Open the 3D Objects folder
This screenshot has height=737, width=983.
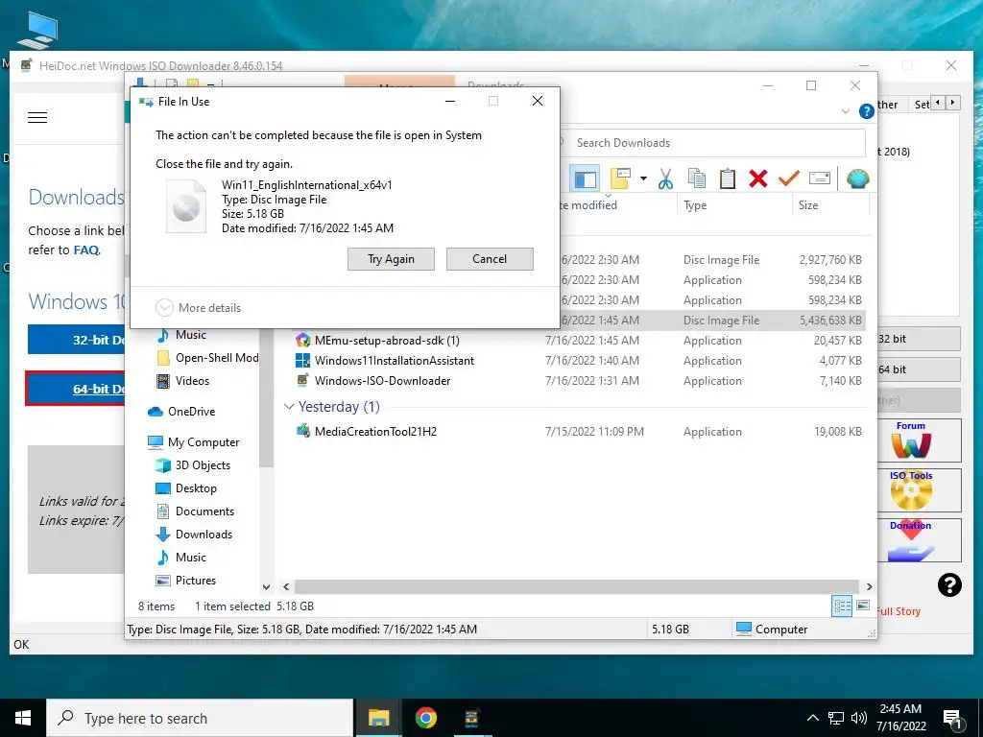[x=192, y=465]
